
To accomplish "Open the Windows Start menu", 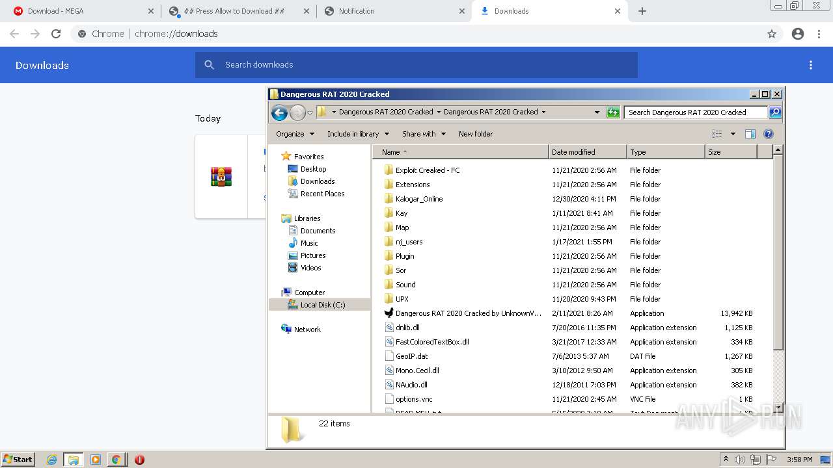I will pos(18,460).
